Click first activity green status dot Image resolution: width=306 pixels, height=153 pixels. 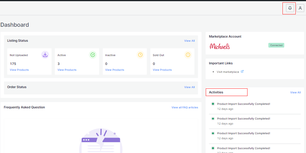tap(213, 104)
